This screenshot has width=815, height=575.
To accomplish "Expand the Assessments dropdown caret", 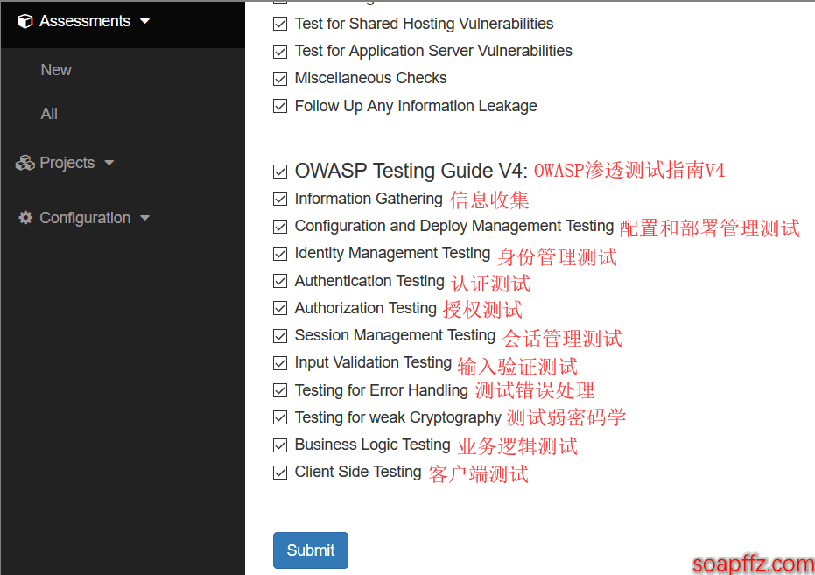I will pyautogui.click(x=145, y=21).
